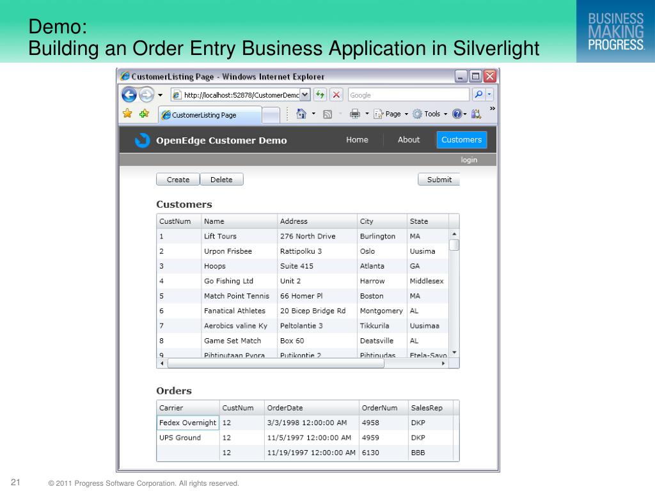The width and height of the screenshot is (655, 491).
Task: Click the customers grid scroll-up arrow
Action: pyautogui.click(x=454, y=234)
